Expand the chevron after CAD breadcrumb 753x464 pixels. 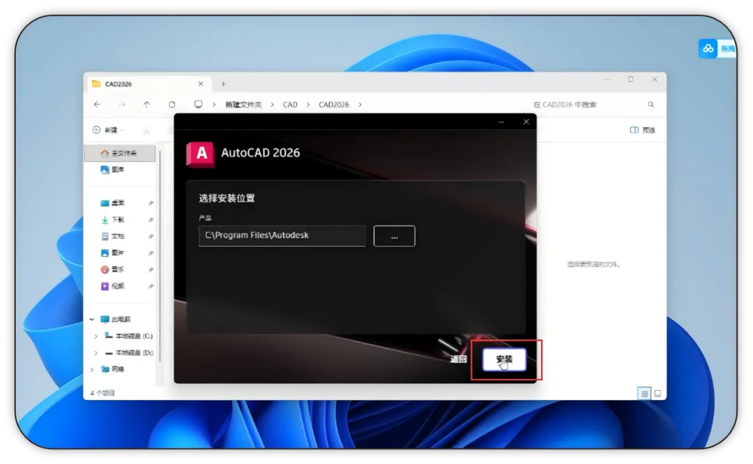pos(308,105)
